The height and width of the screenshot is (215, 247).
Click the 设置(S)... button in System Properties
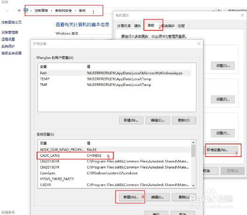click(223, 65)
